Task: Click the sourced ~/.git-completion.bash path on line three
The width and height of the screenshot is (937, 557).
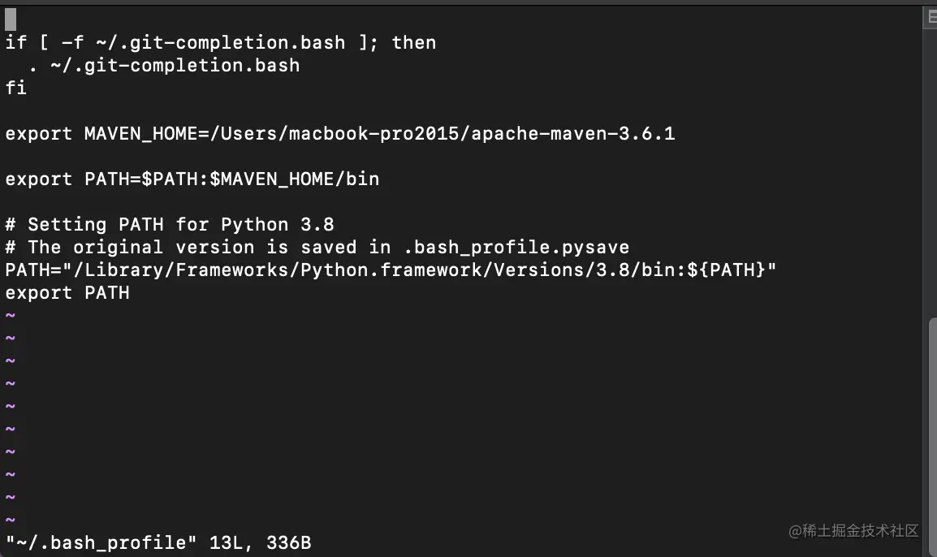Action: click(175, 65)
